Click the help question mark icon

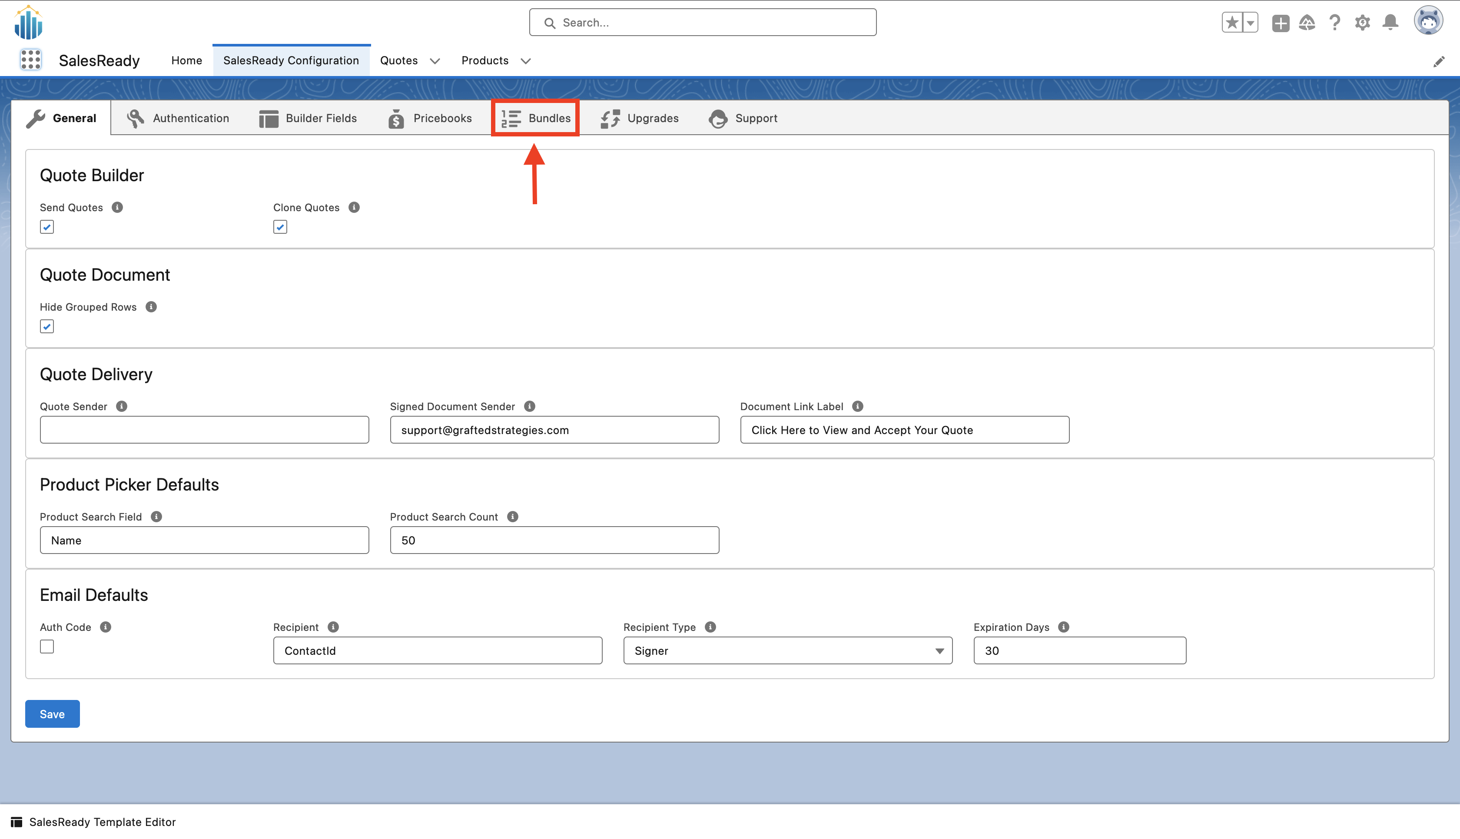coord(1334,23)
